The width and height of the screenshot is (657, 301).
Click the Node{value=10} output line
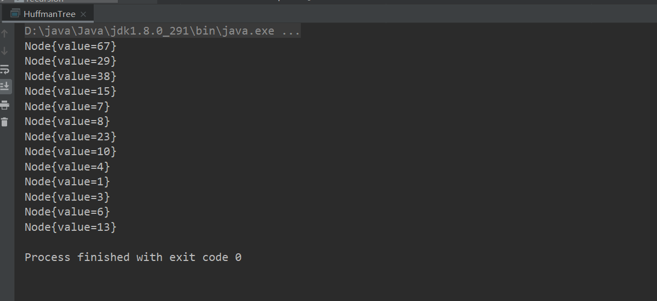[x=70, y=152]
